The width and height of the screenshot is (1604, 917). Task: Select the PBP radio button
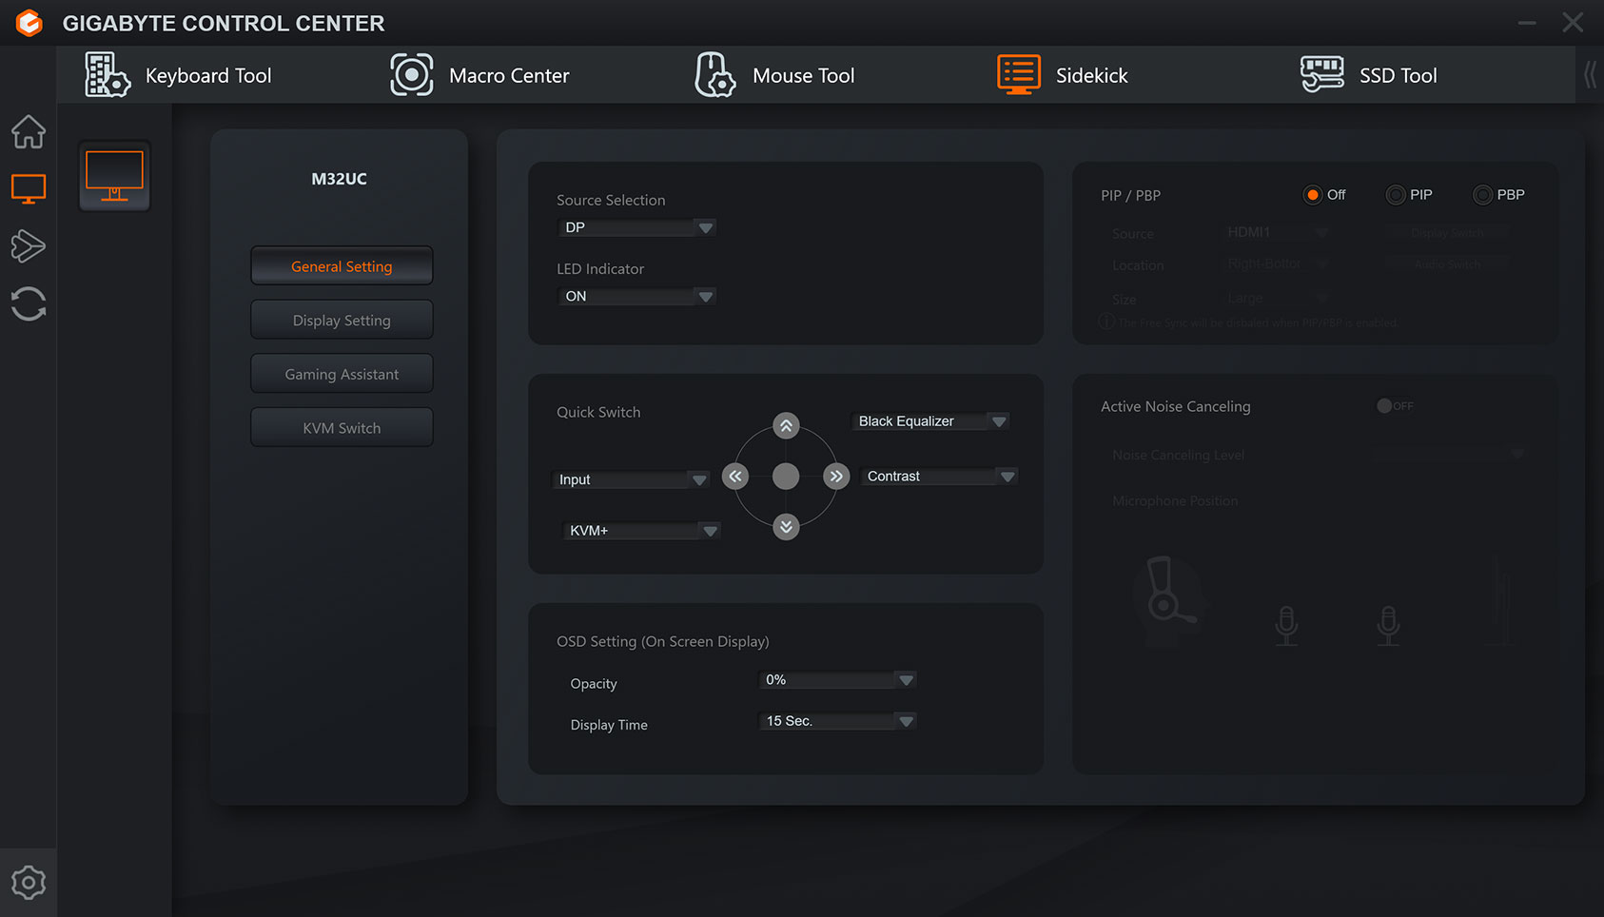click(x=1482, y=195)
